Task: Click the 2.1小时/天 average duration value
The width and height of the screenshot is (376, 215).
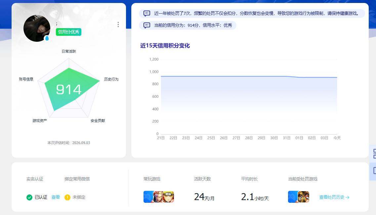Action: coord(255,197)
